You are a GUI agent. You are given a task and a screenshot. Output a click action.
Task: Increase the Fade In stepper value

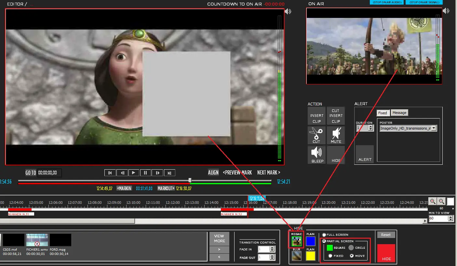273,247
